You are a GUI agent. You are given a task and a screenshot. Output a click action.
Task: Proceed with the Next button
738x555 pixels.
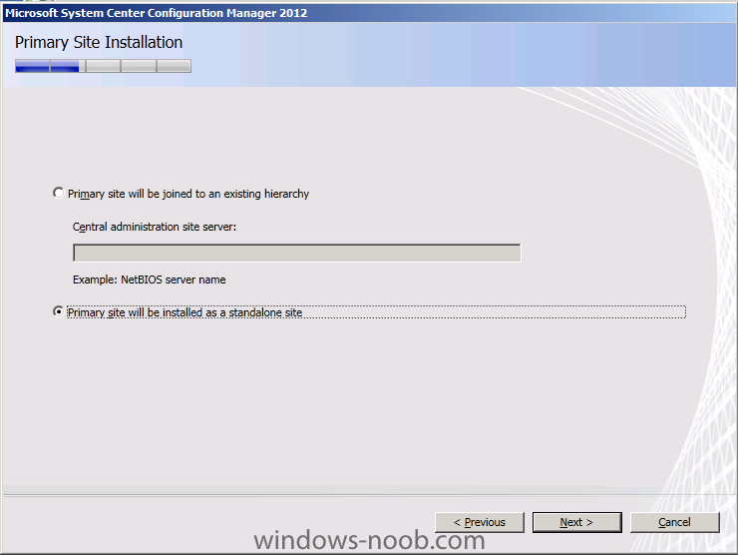577,522
